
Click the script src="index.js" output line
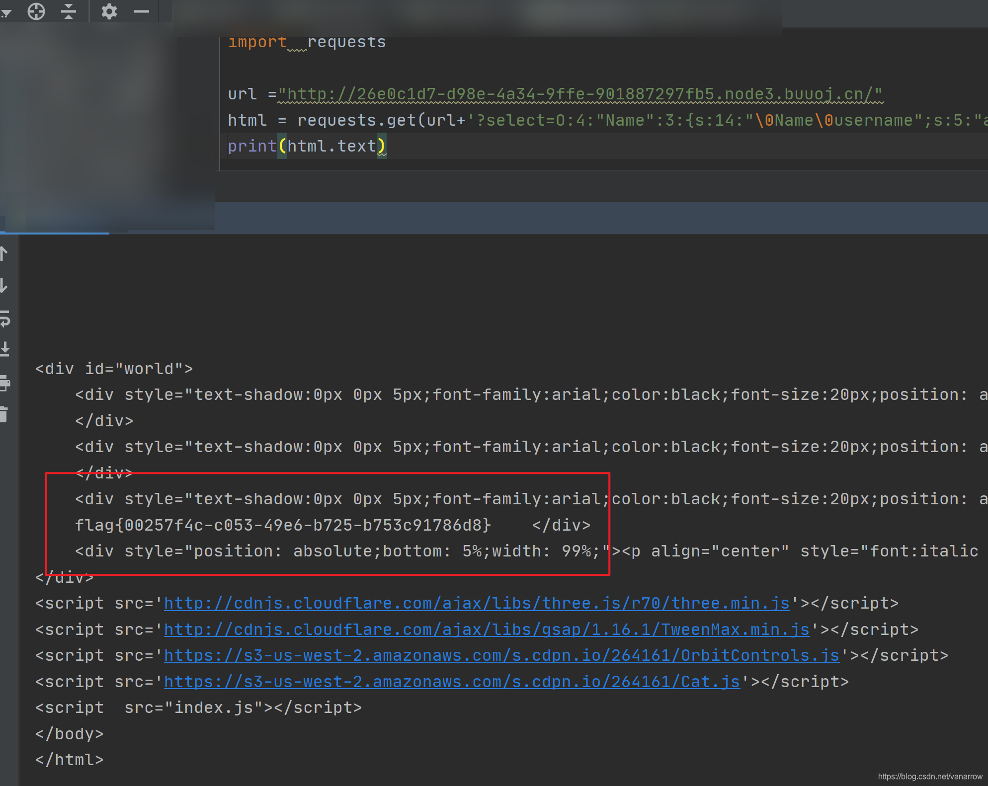coord(198,707)
